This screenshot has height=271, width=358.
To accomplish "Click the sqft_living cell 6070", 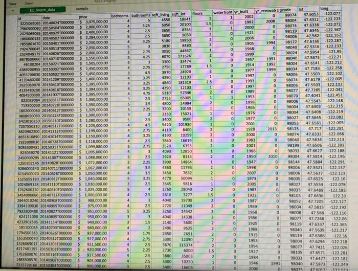I will [x=162, y=56].
